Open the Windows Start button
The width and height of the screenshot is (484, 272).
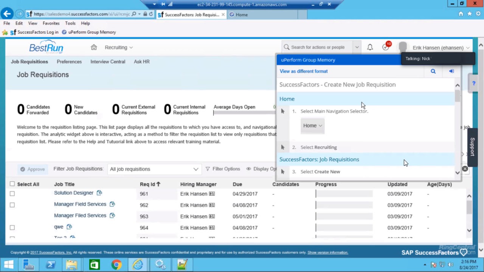tap(8, 264)
